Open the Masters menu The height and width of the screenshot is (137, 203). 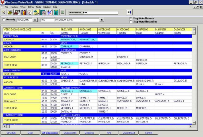point(14,7)
